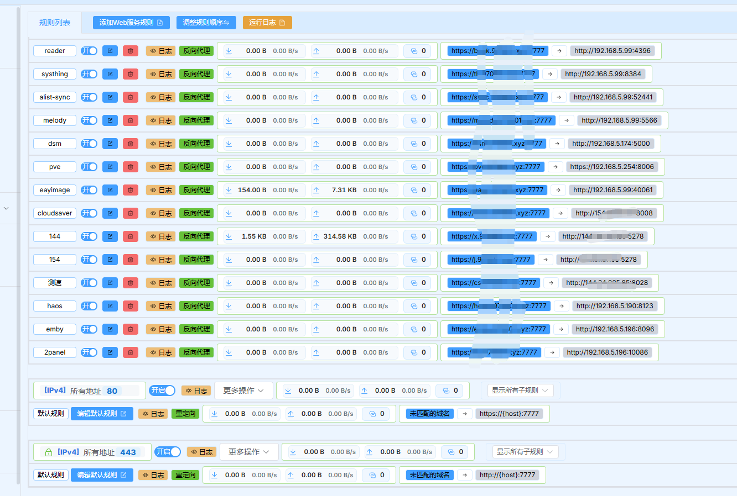Screen dimensions: 737x496
Task: Toggle the port 443 开启 switch
Action: point(168,452)
